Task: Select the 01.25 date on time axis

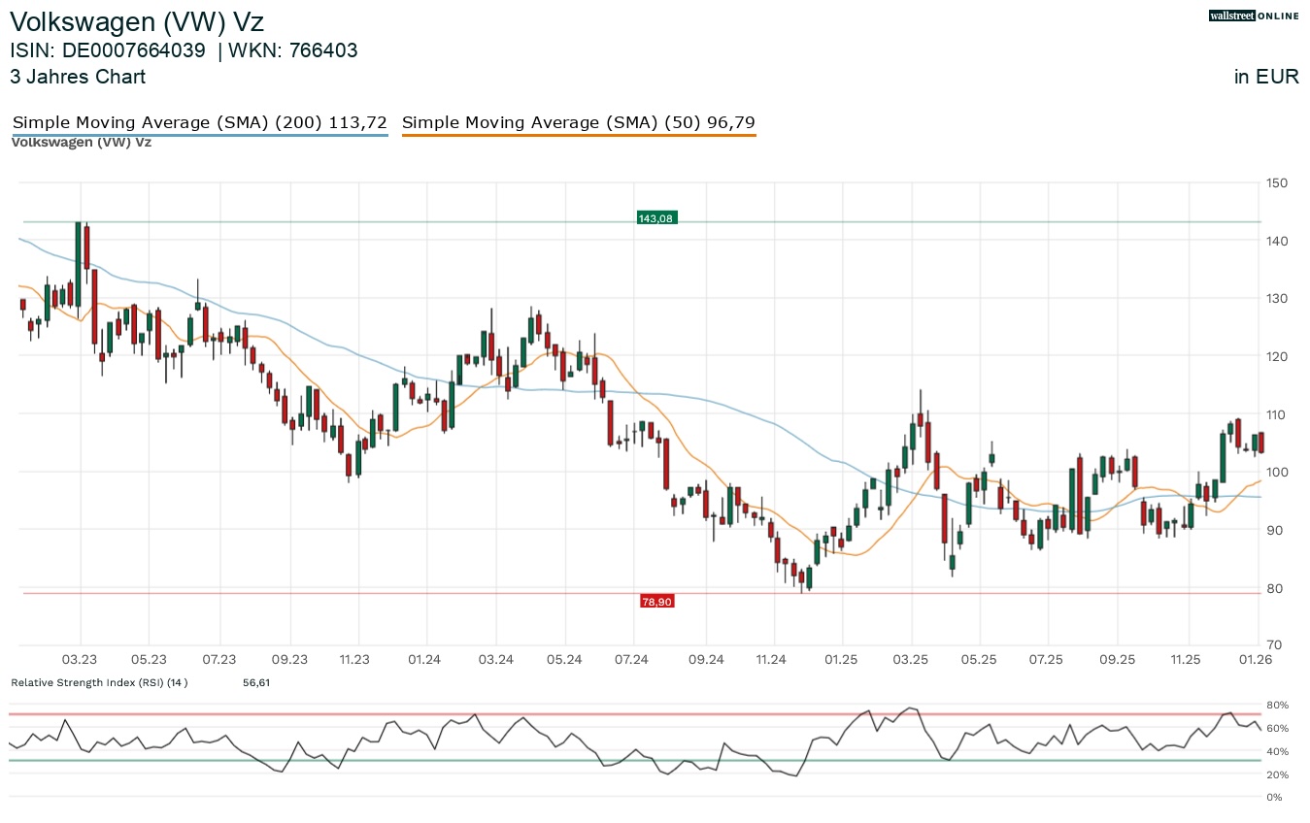Action: 841,660
